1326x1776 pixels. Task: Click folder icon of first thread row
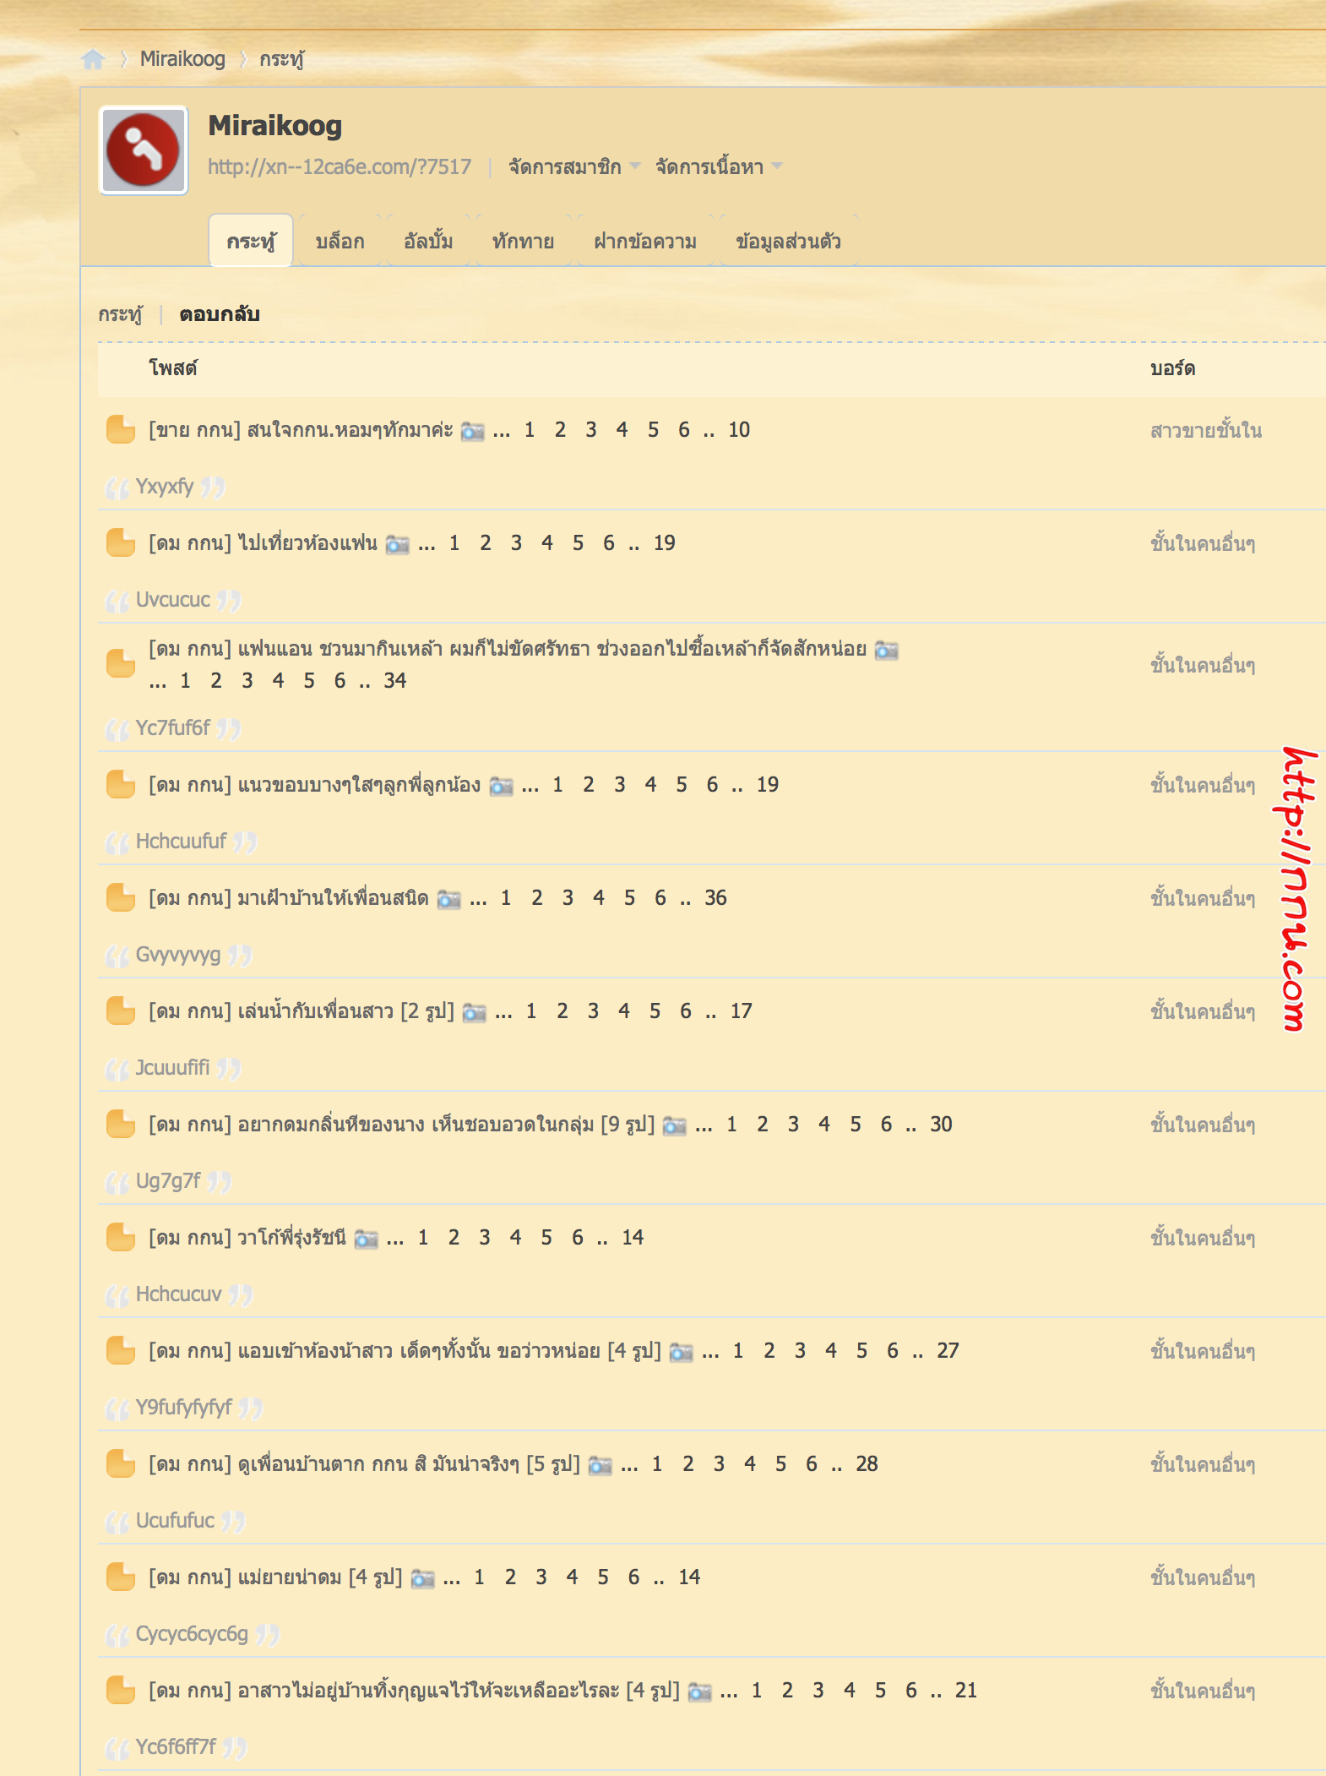(121, 429)
